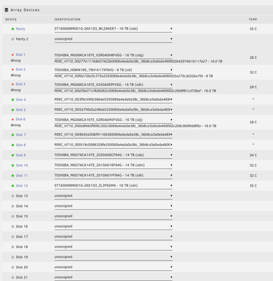
Task: Click the TEMP. column header
Action: pos(253,19)
